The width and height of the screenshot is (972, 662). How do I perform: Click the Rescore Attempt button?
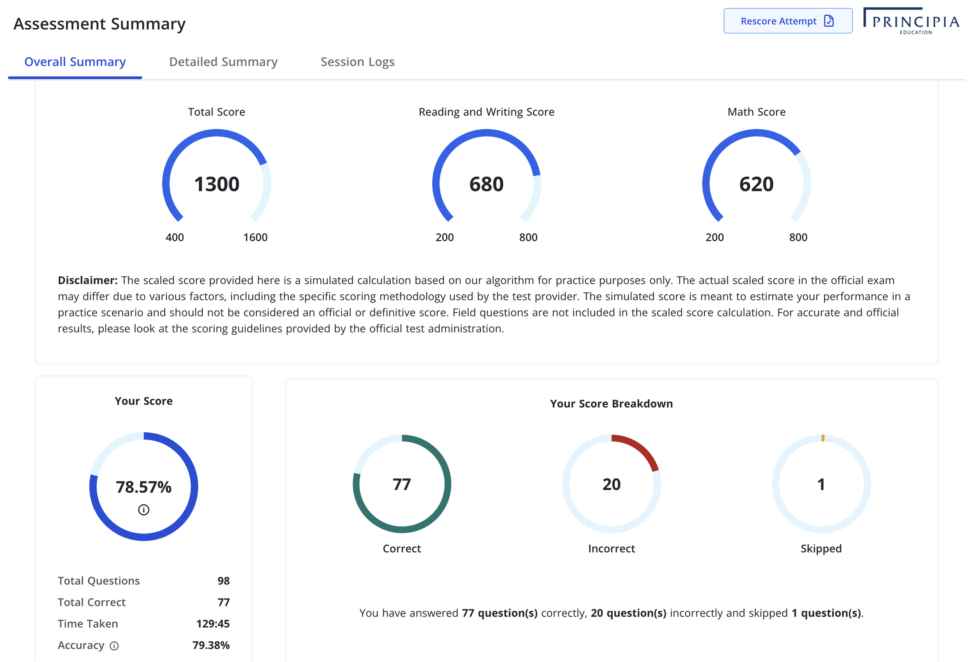click(x=788, y=21)
